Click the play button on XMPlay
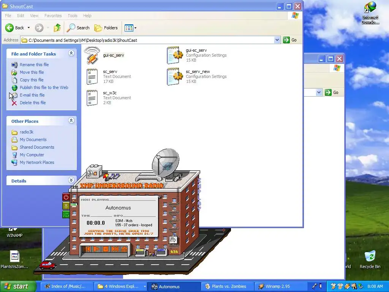 [96, 249]
